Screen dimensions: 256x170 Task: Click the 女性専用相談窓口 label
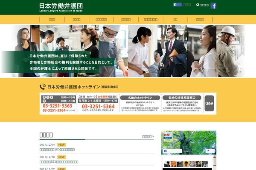tap(108, 96)
